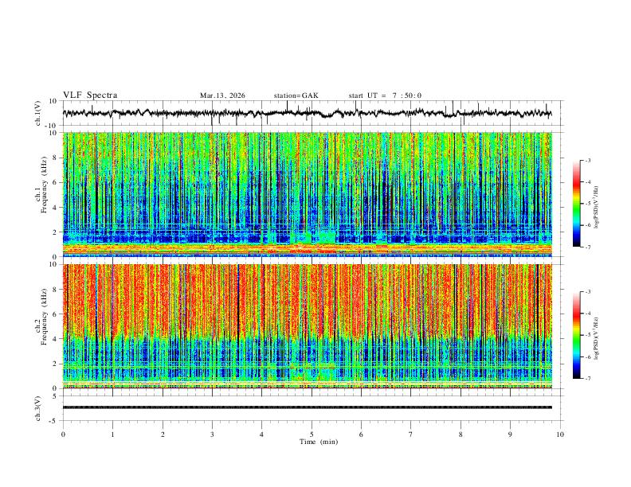Image resolution: width=631 pixels, height=487 pixels.
Task: Click the ch.2 PSD color scale bar
Action: click(x=576, y=335)
